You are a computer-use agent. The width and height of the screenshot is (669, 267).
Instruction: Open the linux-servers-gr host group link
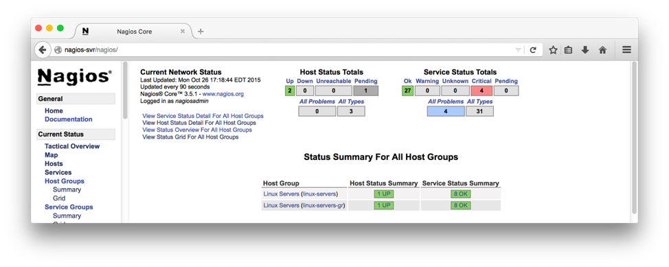click(323, 206)
